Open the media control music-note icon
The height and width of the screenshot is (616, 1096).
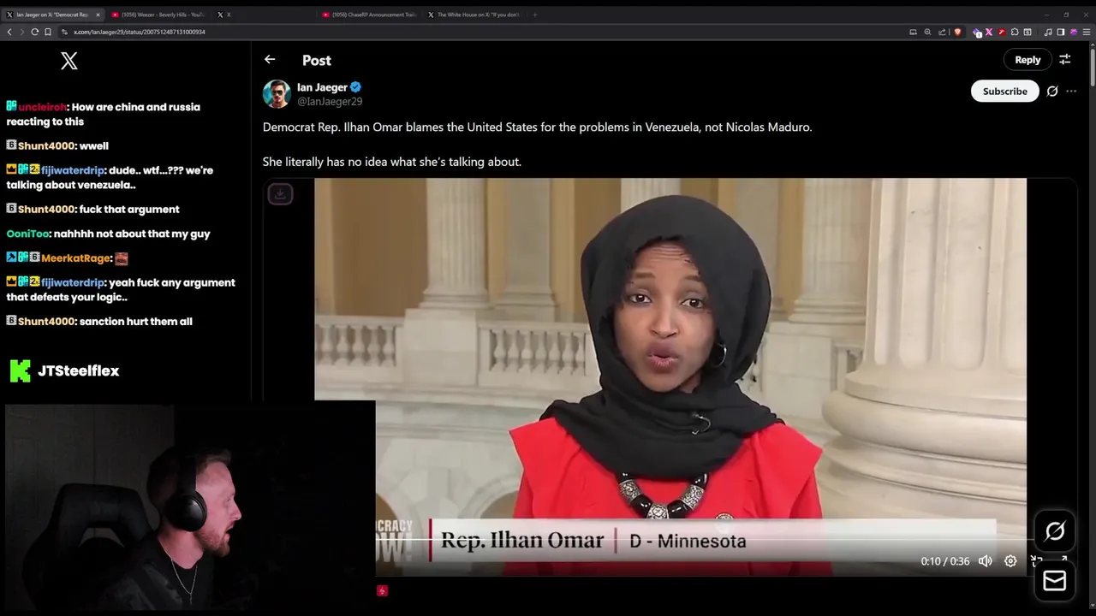[1048, 32]
